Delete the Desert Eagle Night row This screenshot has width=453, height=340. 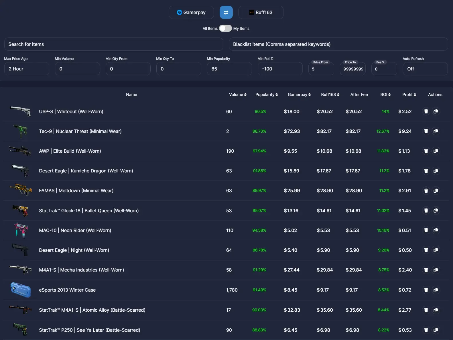(x=426, y=250)
